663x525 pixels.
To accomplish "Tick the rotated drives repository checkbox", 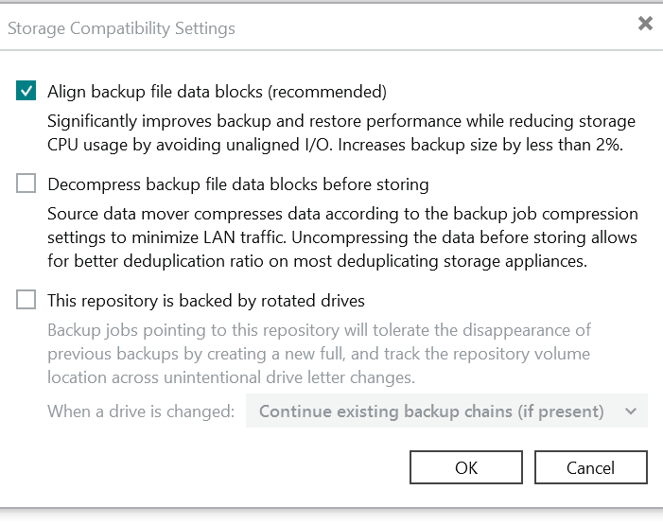I will tap(26, 301).
